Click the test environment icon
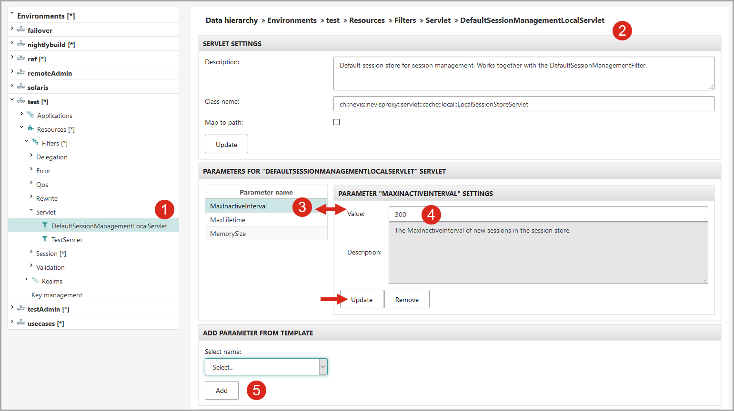Screen dimensions: 734x411 coord(21,101)
